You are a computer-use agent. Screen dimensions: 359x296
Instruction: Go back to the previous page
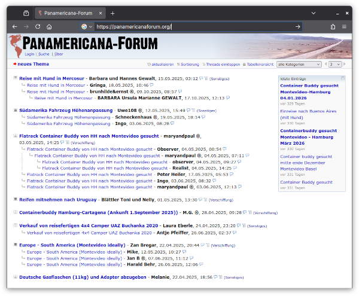[15, 27]
